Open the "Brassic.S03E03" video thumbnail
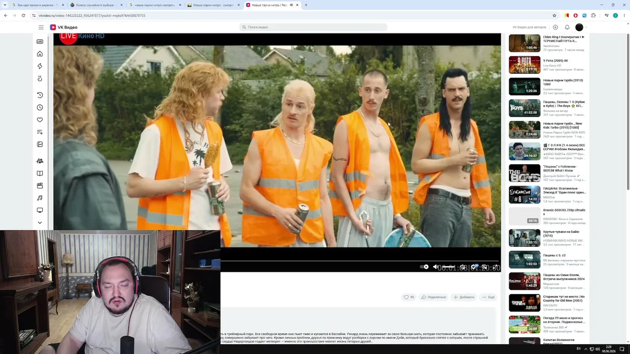The image size is (630, 354). click(524, 216)
